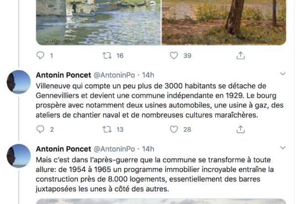Screen dimensions: 306x204
Task: Open the 14h timestamp on Villeneuve tweet
Action: pos(148,75)
